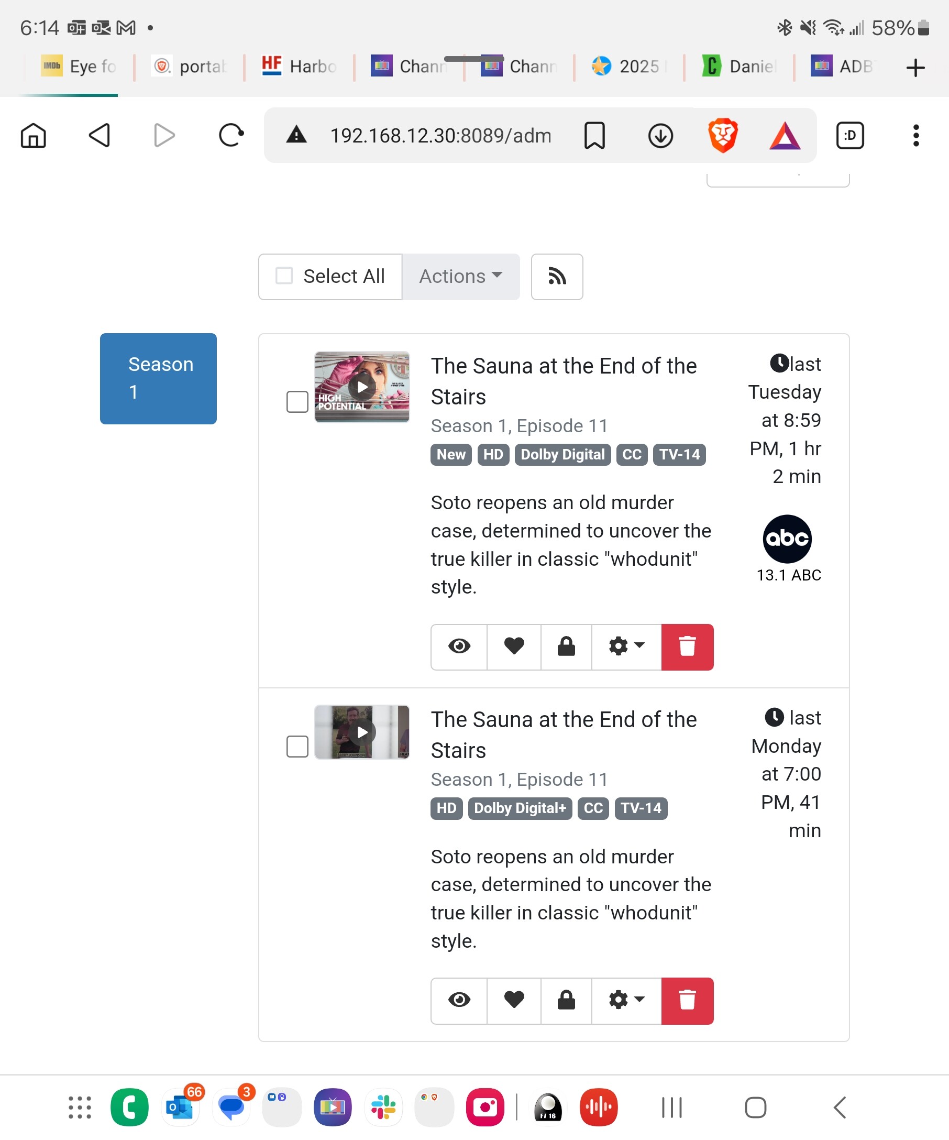Switch to the Harbor Freight browser tab

pos(299,67)
